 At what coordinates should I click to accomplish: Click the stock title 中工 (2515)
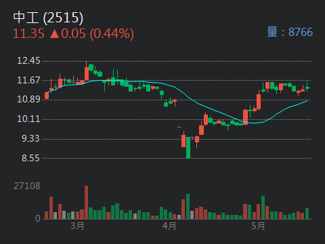pyautogui.click(x=48, y=18)
